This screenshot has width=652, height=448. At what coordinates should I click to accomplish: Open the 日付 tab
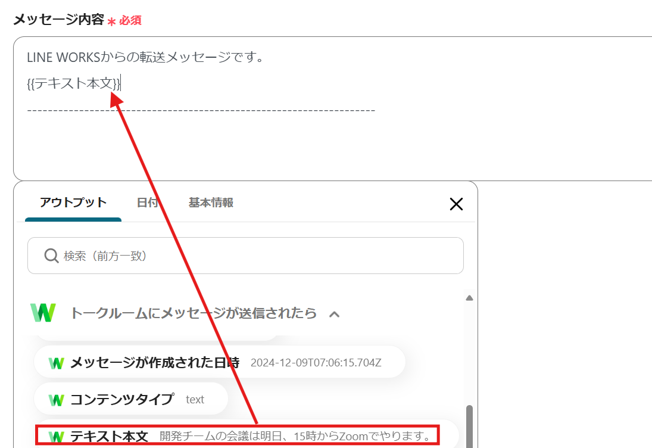coord(148,203)
